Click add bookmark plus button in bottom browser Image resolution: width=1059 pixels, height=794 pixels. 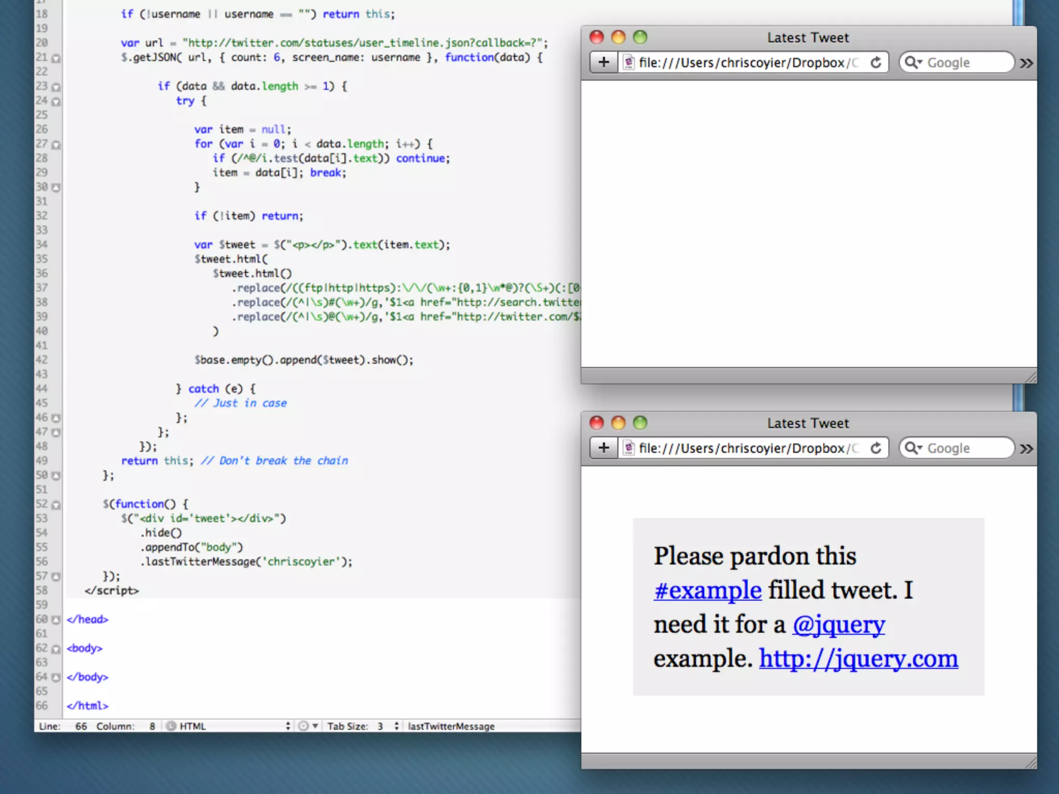click(603, 448)
